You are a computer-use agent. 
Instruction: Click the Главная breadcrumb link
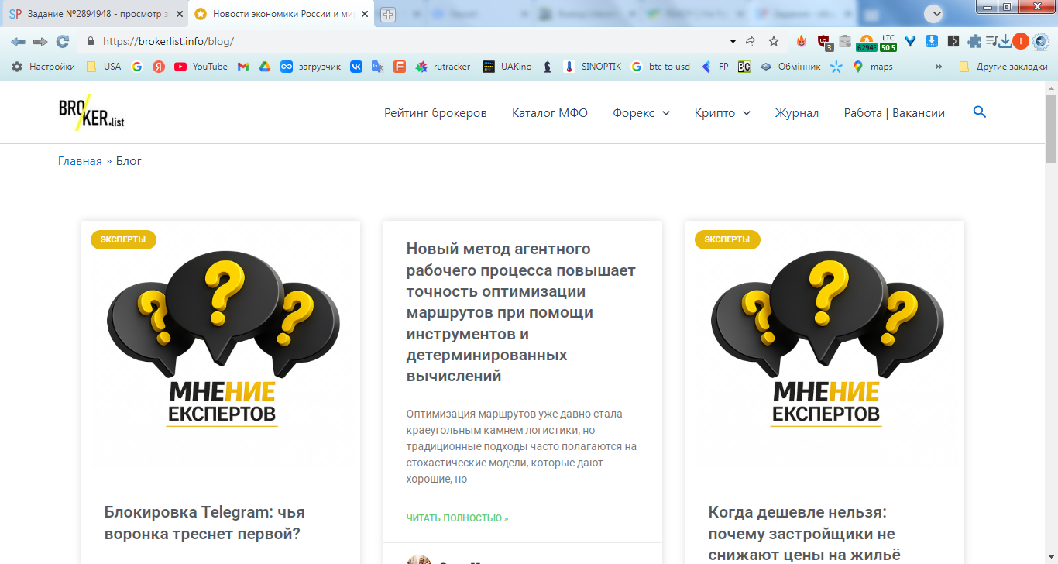click(80, 161)
